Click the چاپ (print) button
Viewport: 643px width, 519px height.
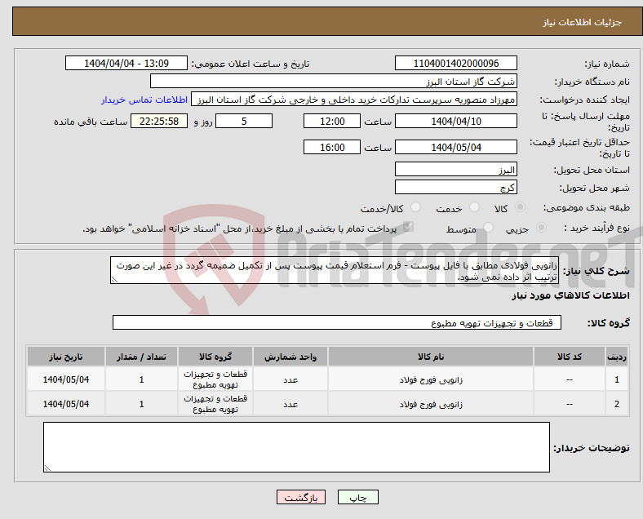click(x=357, y=497)
